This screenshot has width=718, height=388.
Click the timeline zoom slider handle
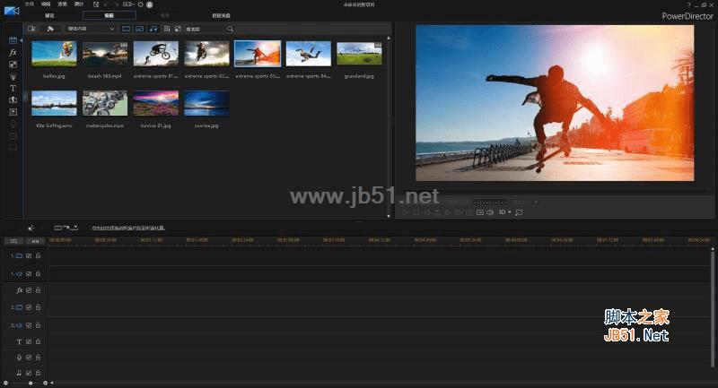click(31, 383)
